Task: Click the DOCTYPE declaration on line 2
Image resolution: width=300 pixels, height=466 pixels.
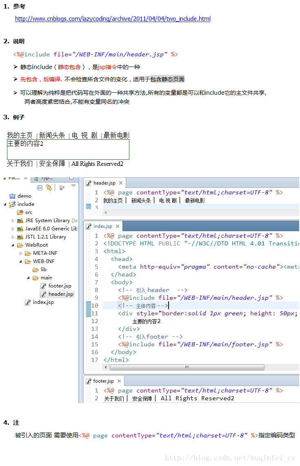Action: click(201, 243)
